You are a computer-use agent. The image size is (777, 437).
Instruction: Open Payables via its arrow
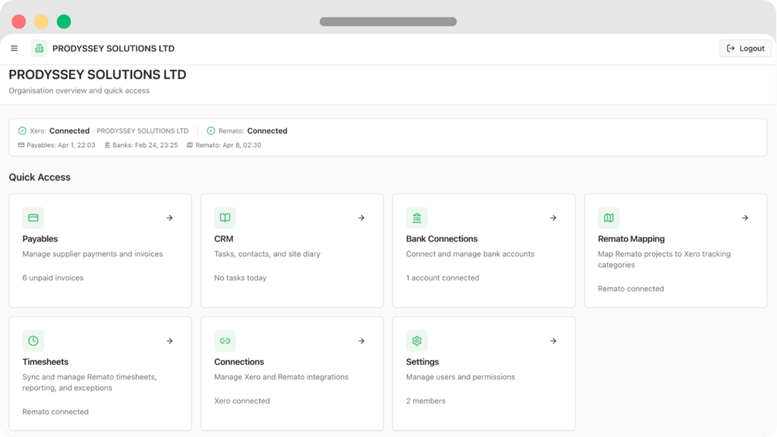click(x=169, y=218)
